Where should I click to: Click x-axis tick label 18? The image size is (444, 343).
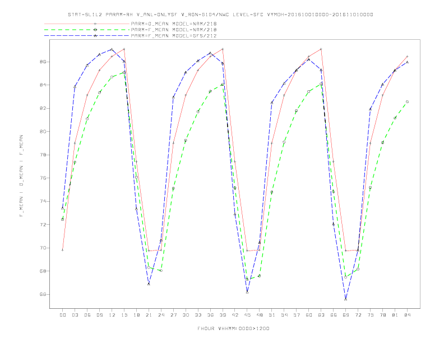click(136, 315)
